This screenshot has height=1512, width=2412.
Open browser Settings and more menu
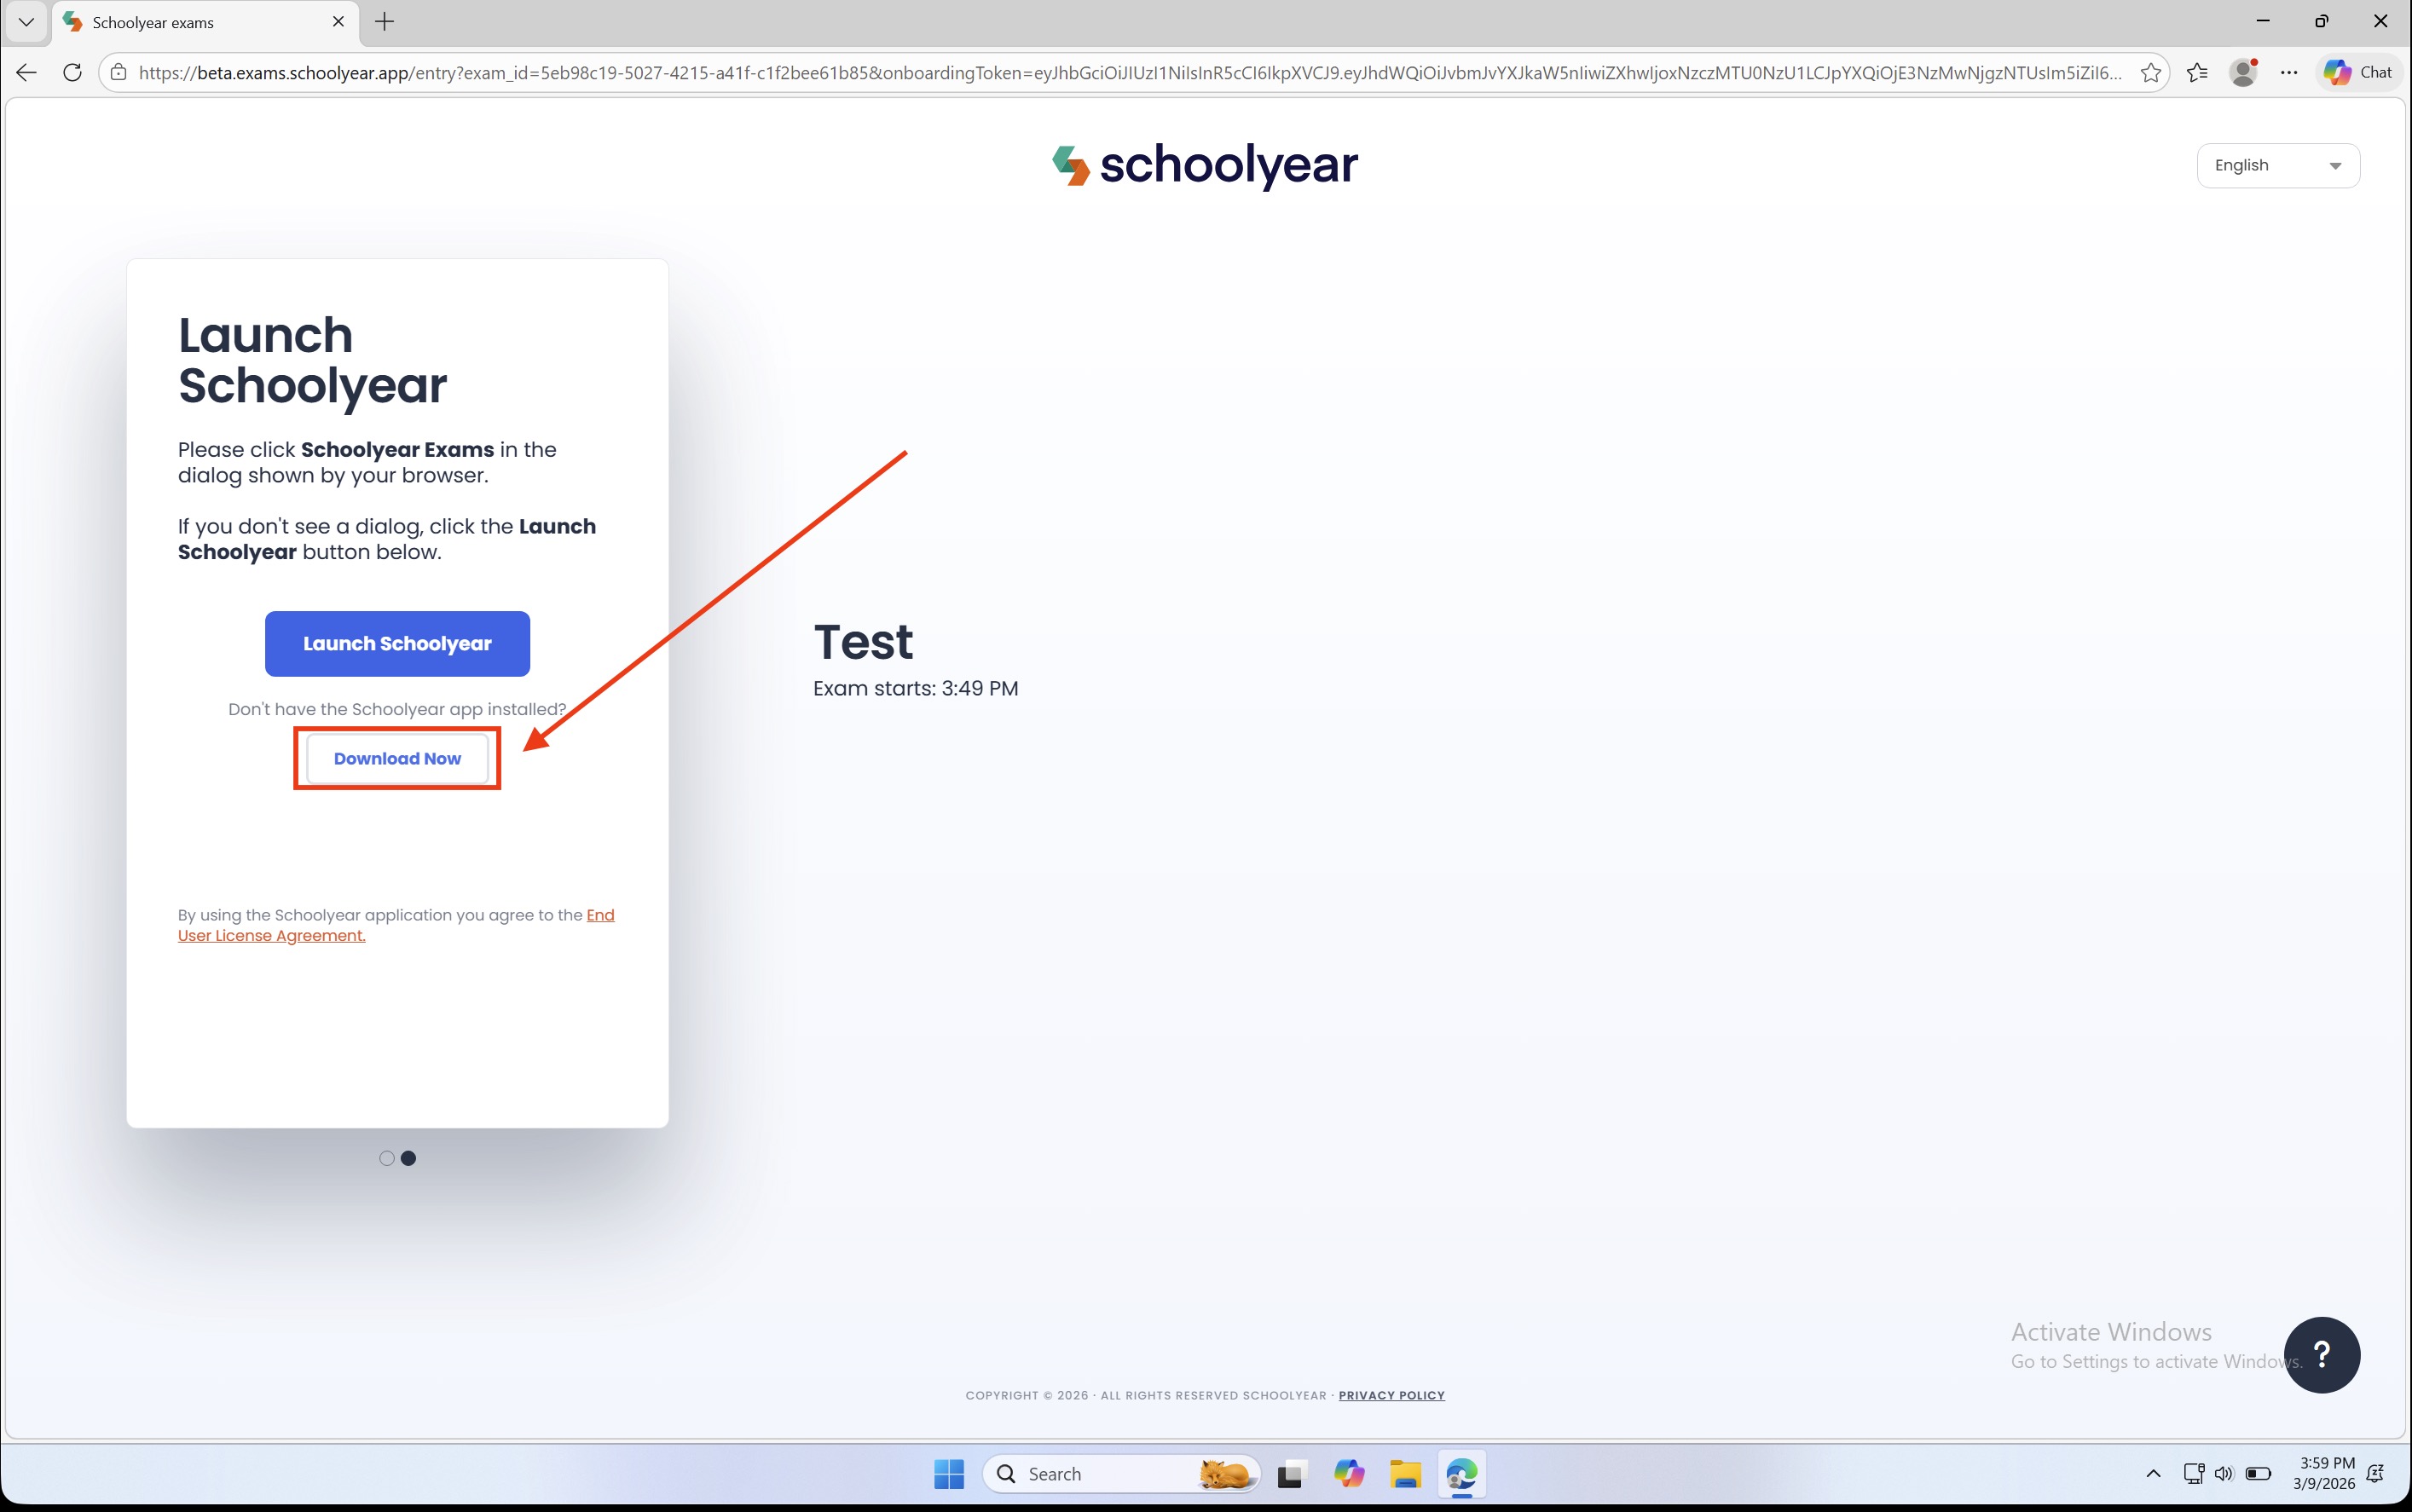(2289, 73)
